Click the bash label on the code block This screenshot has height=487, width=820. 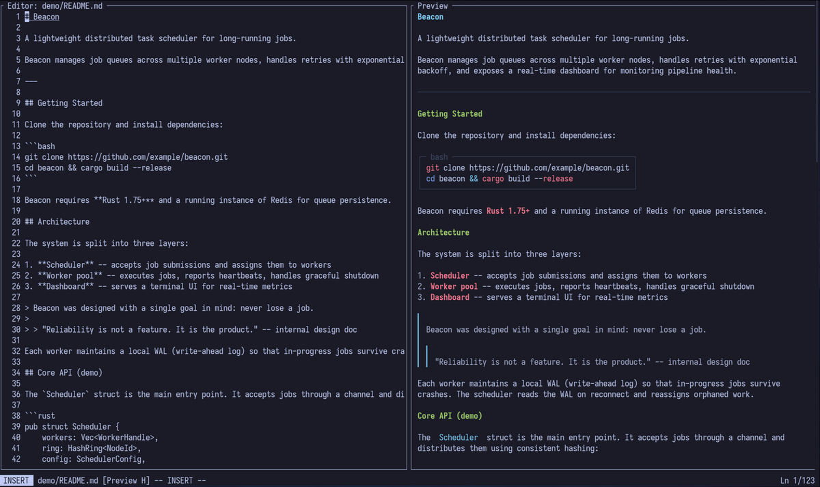[x=439, y=156]
